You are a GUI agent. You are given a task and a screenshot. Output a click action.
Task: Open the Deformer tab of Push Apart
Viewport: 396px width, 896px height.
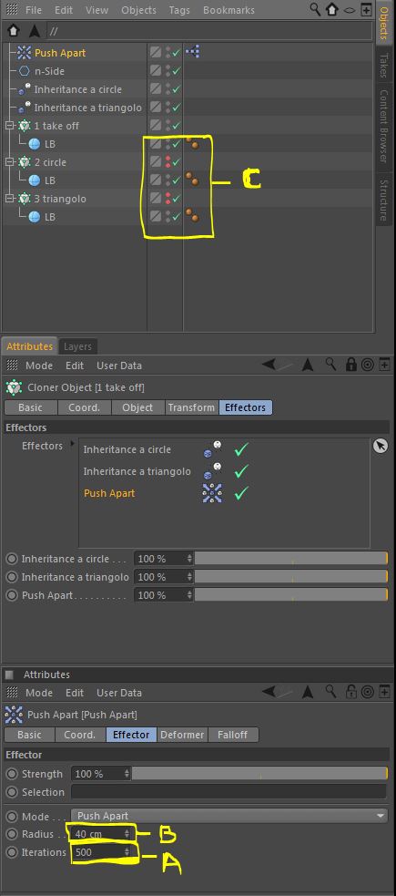pos(183,735)
